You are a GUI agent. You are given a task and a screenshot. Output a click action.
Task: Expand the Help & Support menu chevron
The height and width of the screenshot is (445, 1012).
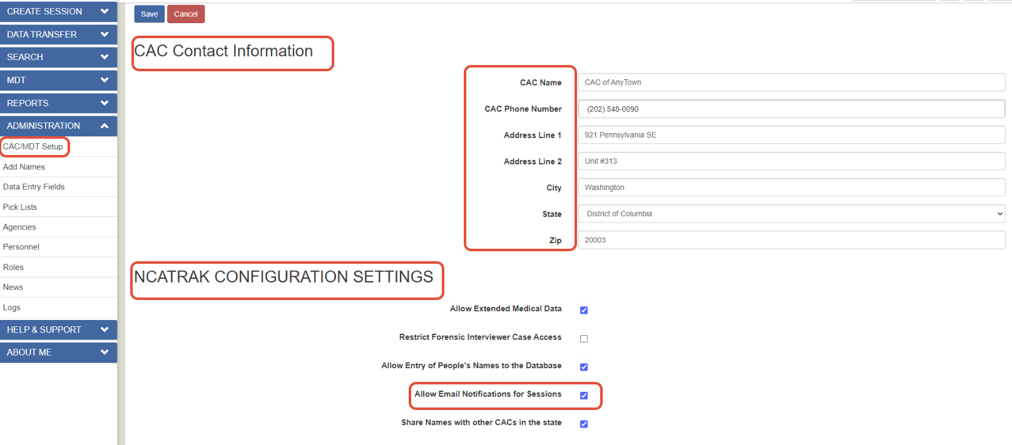click(x=104, y=329)
